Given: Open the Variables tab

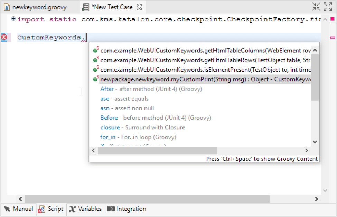Looking at the screenshot, I should tap(85, 209).
